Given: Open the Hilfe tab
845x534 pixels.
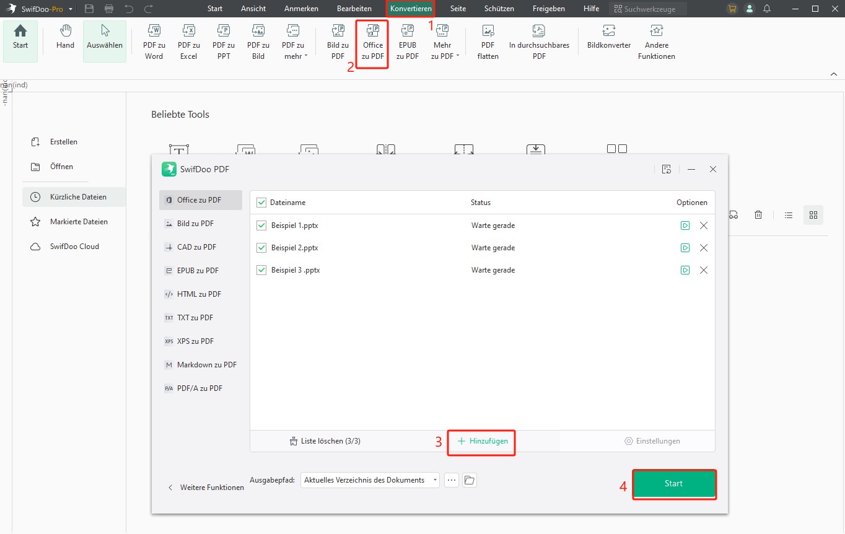Looking at the screenshot, I should pyautogui.click(x=591, y=9).
